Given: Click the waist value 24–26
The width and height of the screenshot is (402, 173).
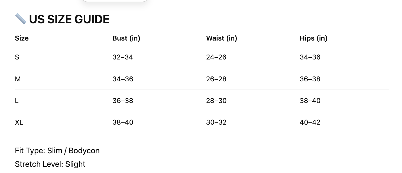Looking at the screenshot, I should point(216,57).
